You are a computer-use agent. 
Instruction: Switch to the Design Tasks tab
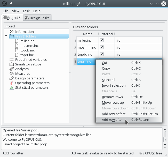[x=38, y=18]
